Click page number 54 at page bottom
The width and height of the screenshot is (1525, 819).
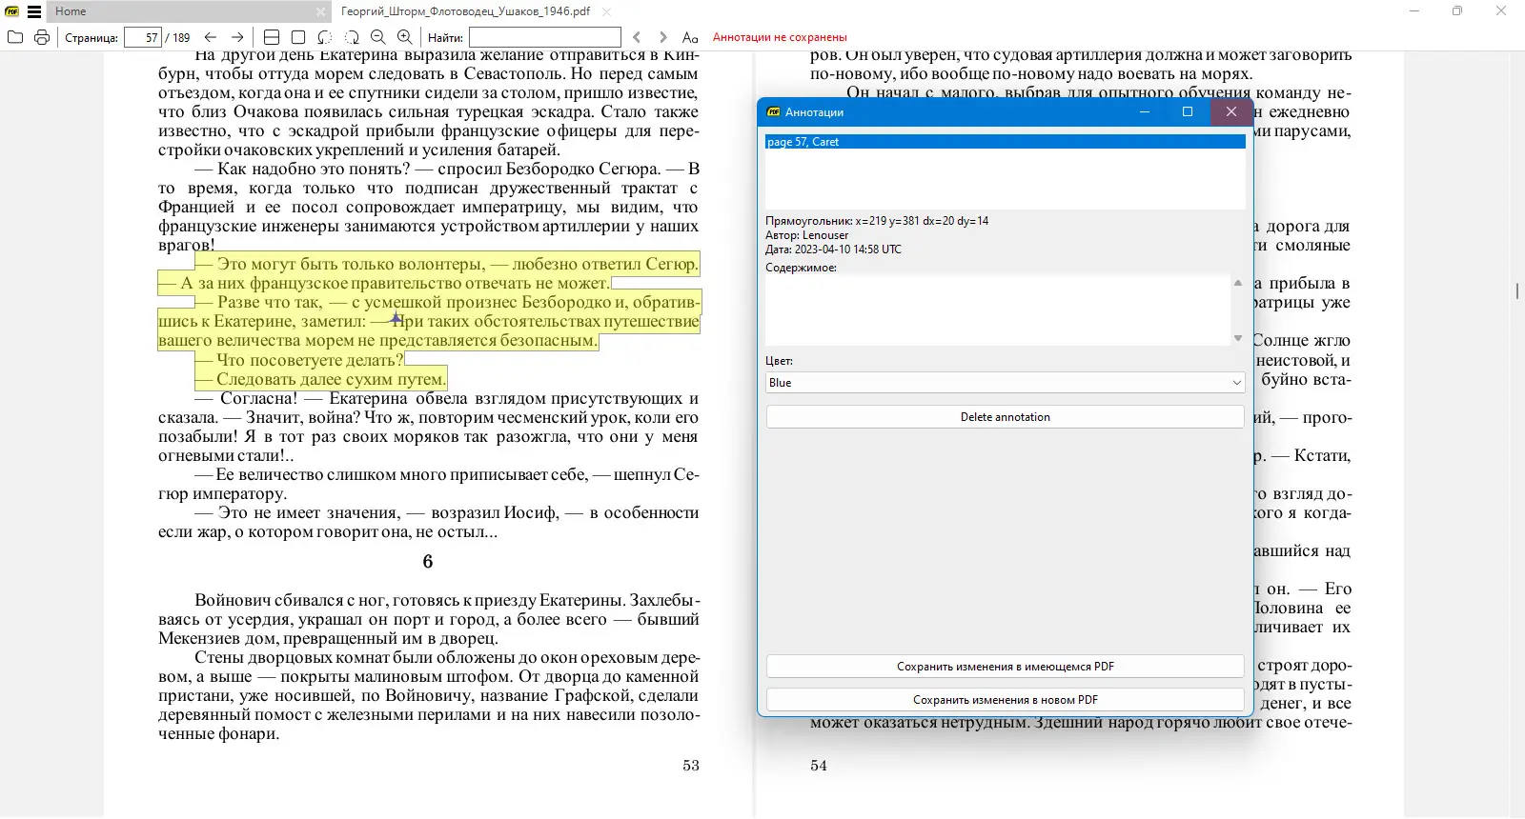tap(819, 766)
